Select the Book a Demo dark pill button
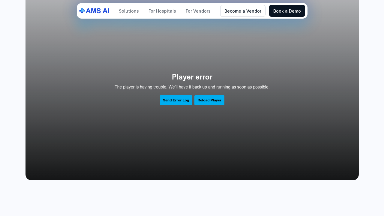Viewport: 384px width, 216px height. 287,10
